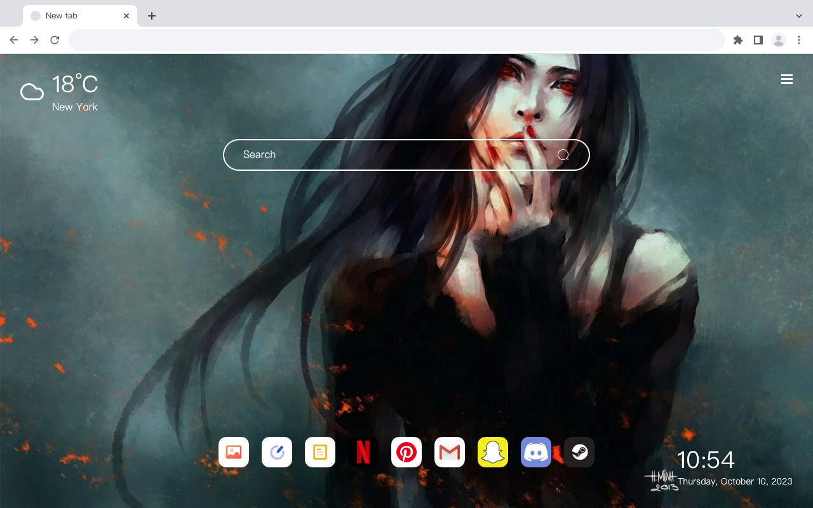The width and height of the screenshot is (813, 508).
Task: Click the cloud weather icon
Action: [32, 93]
